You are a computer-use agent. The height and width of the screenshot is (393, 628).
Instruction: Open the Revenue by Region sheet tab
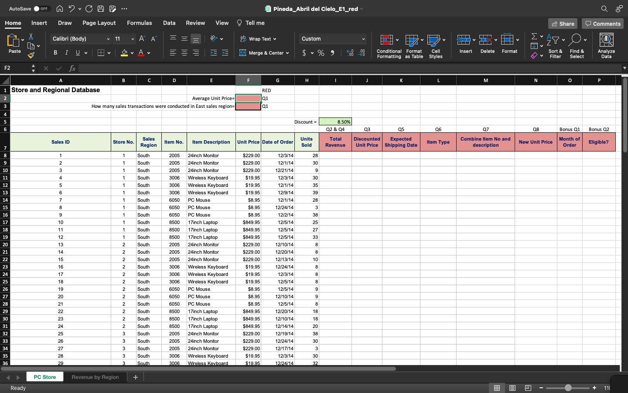coord(95,377)
